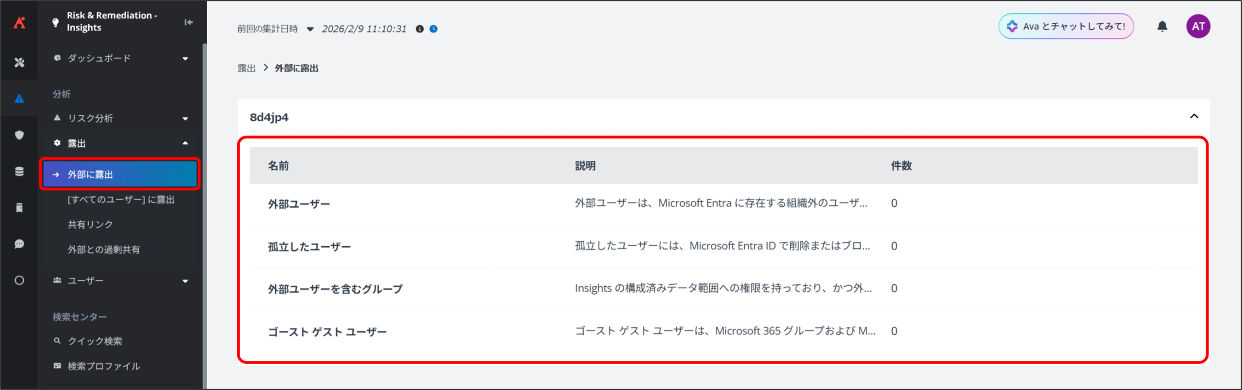Screen dimensions: 1242x390
Task: Open the wrench tools icon in left rail
Action: (19, 62)
